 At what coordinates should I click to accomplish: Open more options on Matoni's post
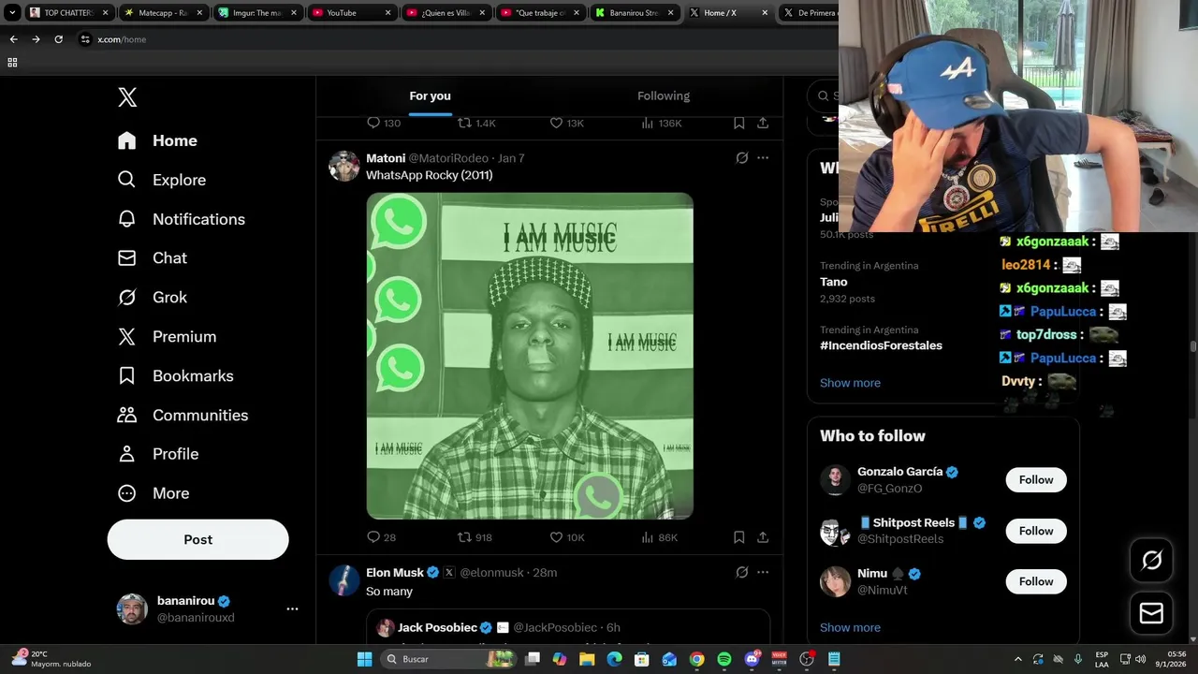click(763, 158)
